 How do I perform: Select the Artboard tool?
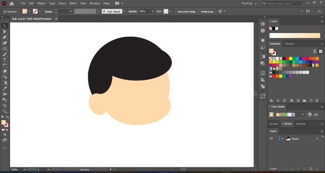(5, 106)
